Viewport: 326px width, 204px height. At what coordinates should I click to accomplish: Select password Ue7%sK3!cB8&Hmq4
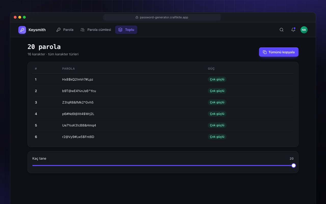click(79, 125)
